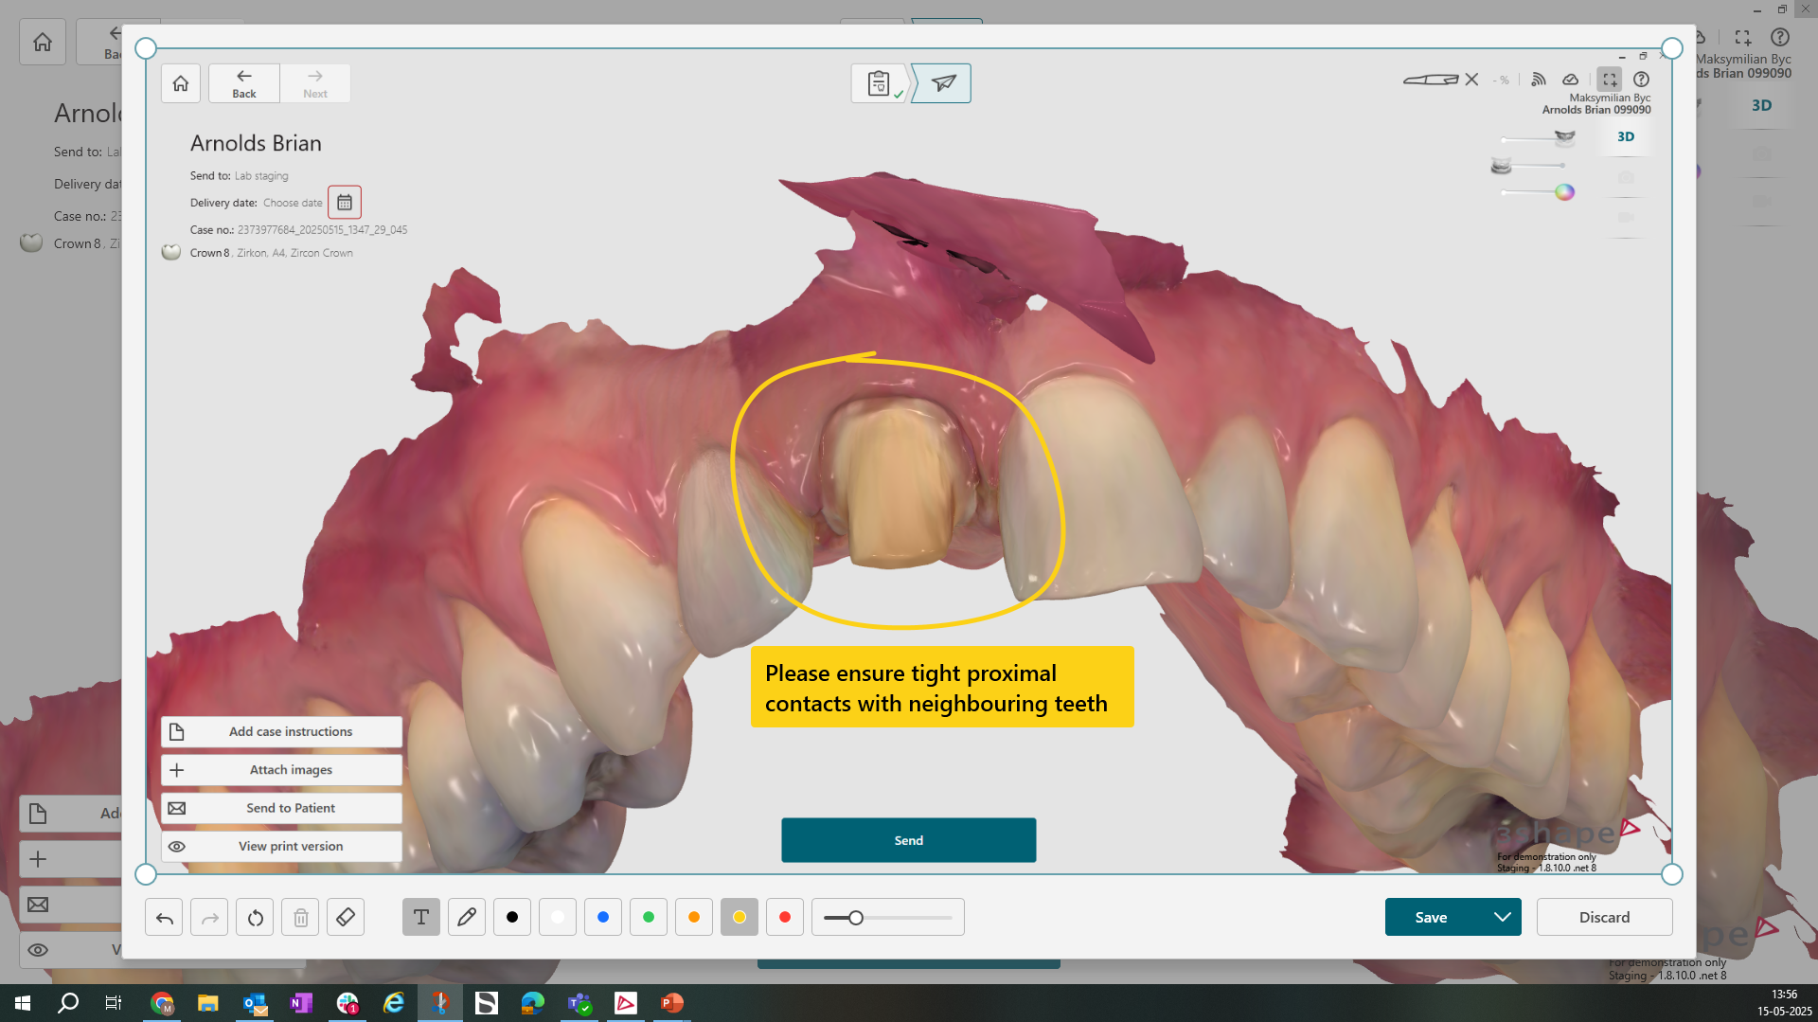
Task: Pick the white annotation color
Action: tap(558, 917)
